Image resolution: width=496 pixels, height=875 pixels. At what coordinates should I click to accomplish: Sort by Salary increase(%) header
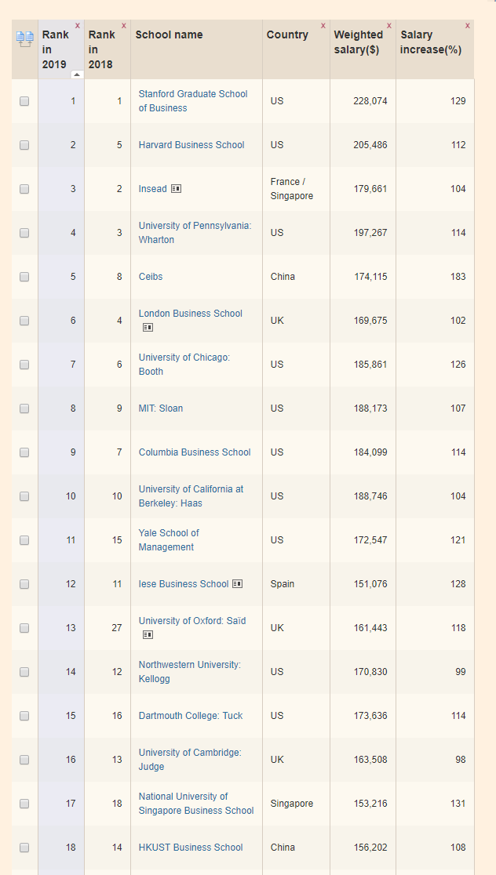tap(431, 42)
